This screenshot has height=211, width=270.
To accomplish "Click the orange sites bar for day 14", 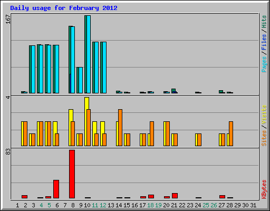I will pyautogui.click(x=120, y=128).
